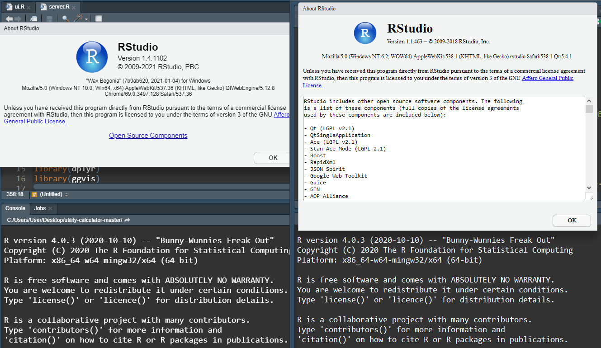
Task: Click 'Version 1.4.1102' text in left dialog
Action: pos(142,58)
